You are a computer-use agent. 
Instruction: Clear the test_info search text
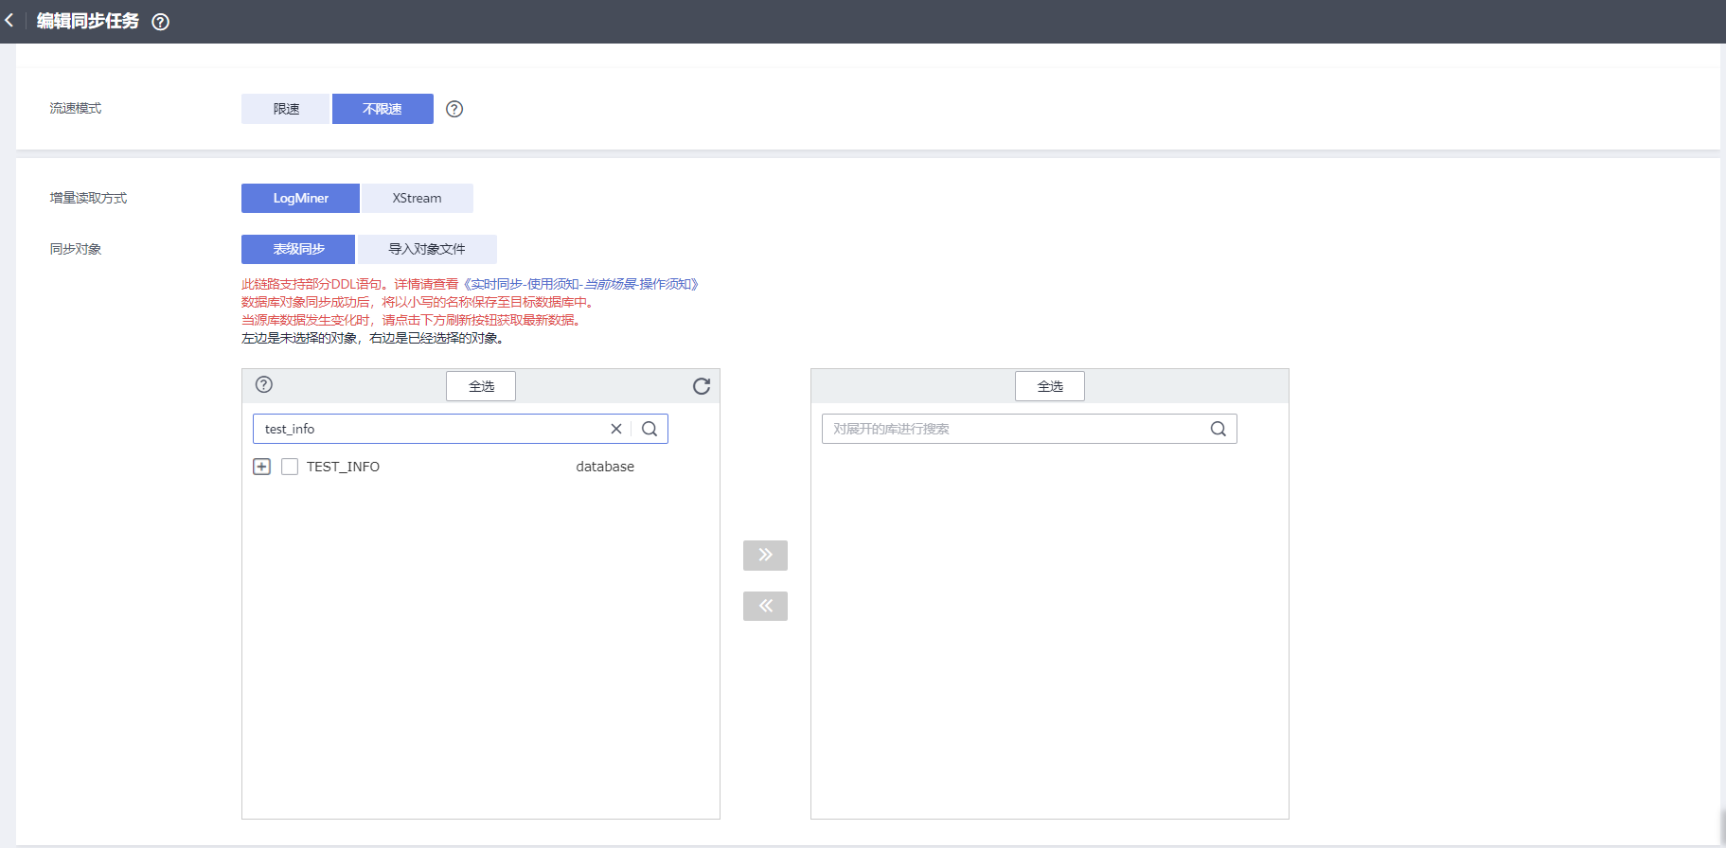click(x=616, y=429)
